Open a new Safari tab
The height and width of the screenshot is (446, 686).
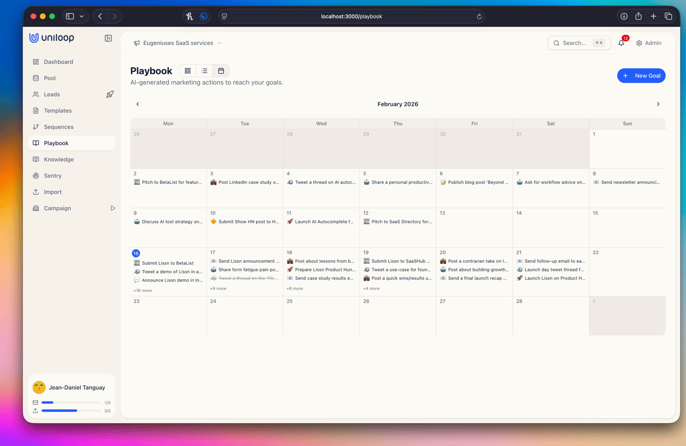coord(653,17)
